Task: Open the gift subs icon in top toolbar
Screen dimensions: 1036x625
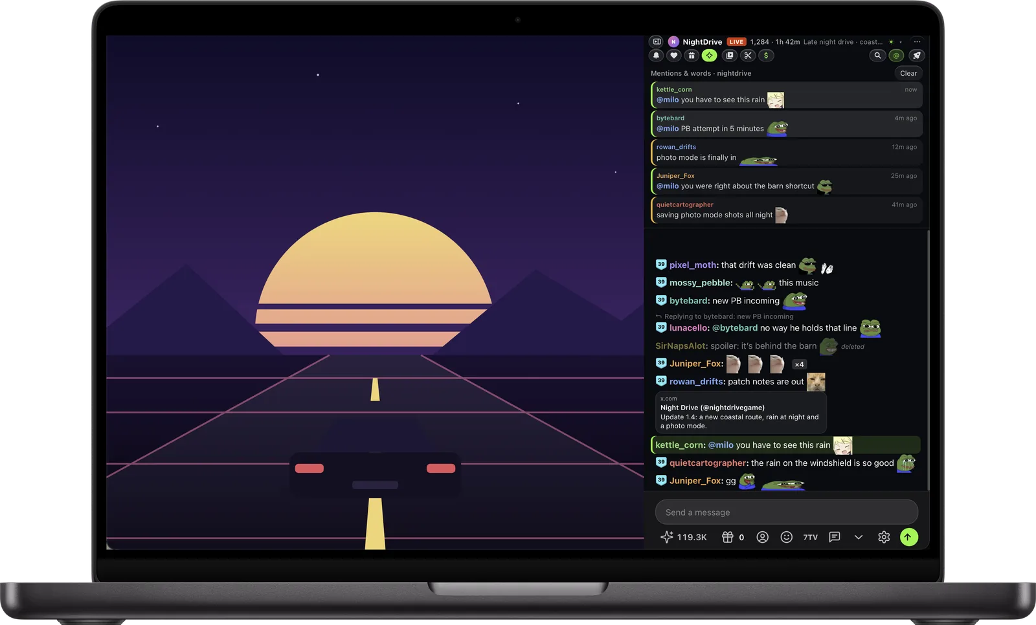Action: point(692,56)
